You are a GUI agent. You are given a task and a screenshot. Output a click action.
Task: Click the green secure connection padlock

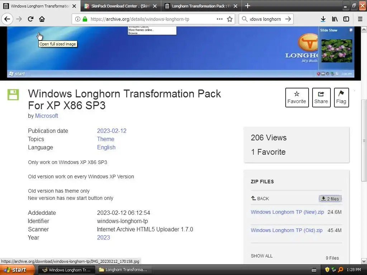85,19
